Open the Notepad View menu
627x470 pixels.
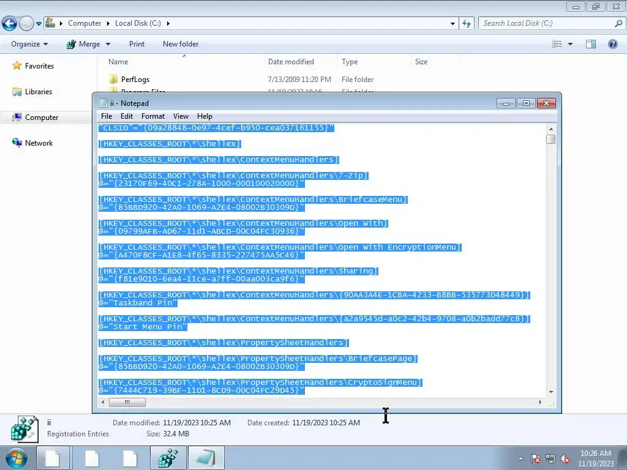pyautogui.click(x=181, y=116)
